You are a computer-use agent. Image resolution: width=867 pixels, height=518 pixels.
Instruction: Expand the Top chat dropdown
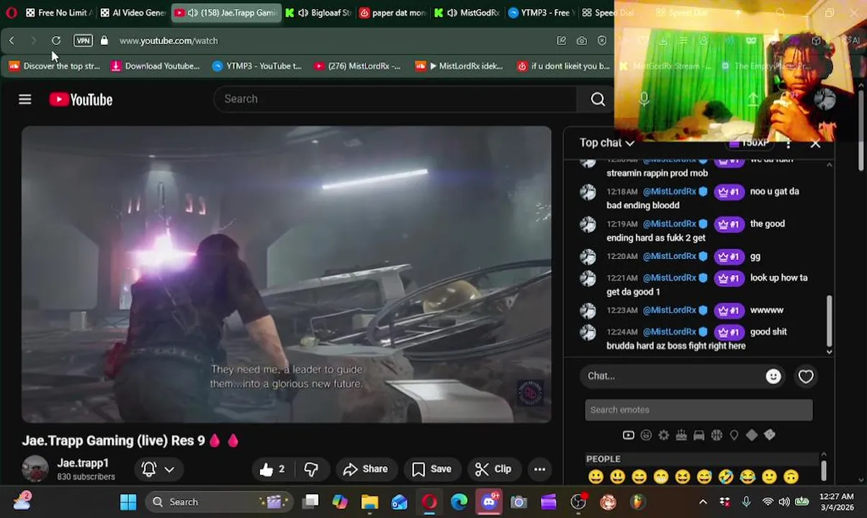tap(607, 142)
